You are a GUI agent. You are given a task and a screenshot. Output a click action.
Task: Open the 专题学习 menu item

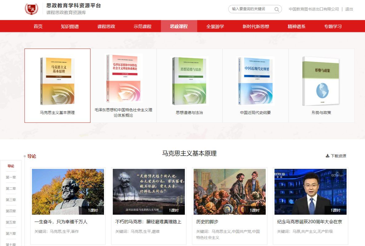point(333,26)
